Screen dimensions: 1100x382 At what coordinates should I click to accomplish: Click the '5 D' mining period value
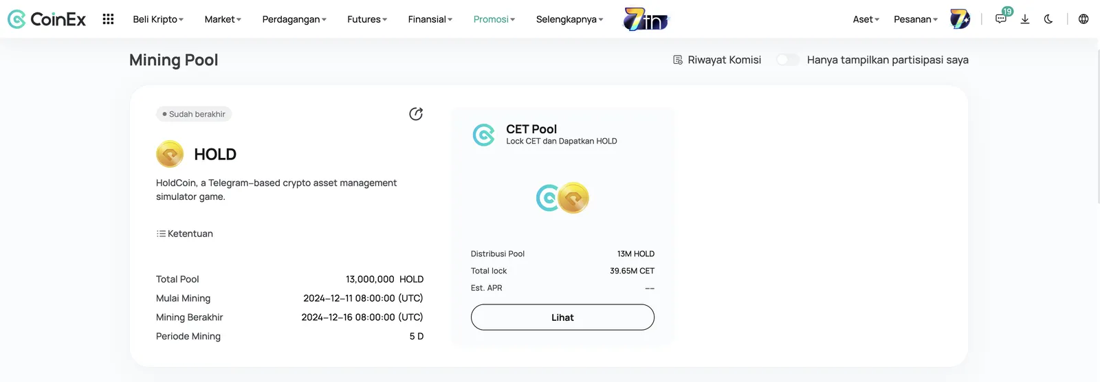click(417, 336)
